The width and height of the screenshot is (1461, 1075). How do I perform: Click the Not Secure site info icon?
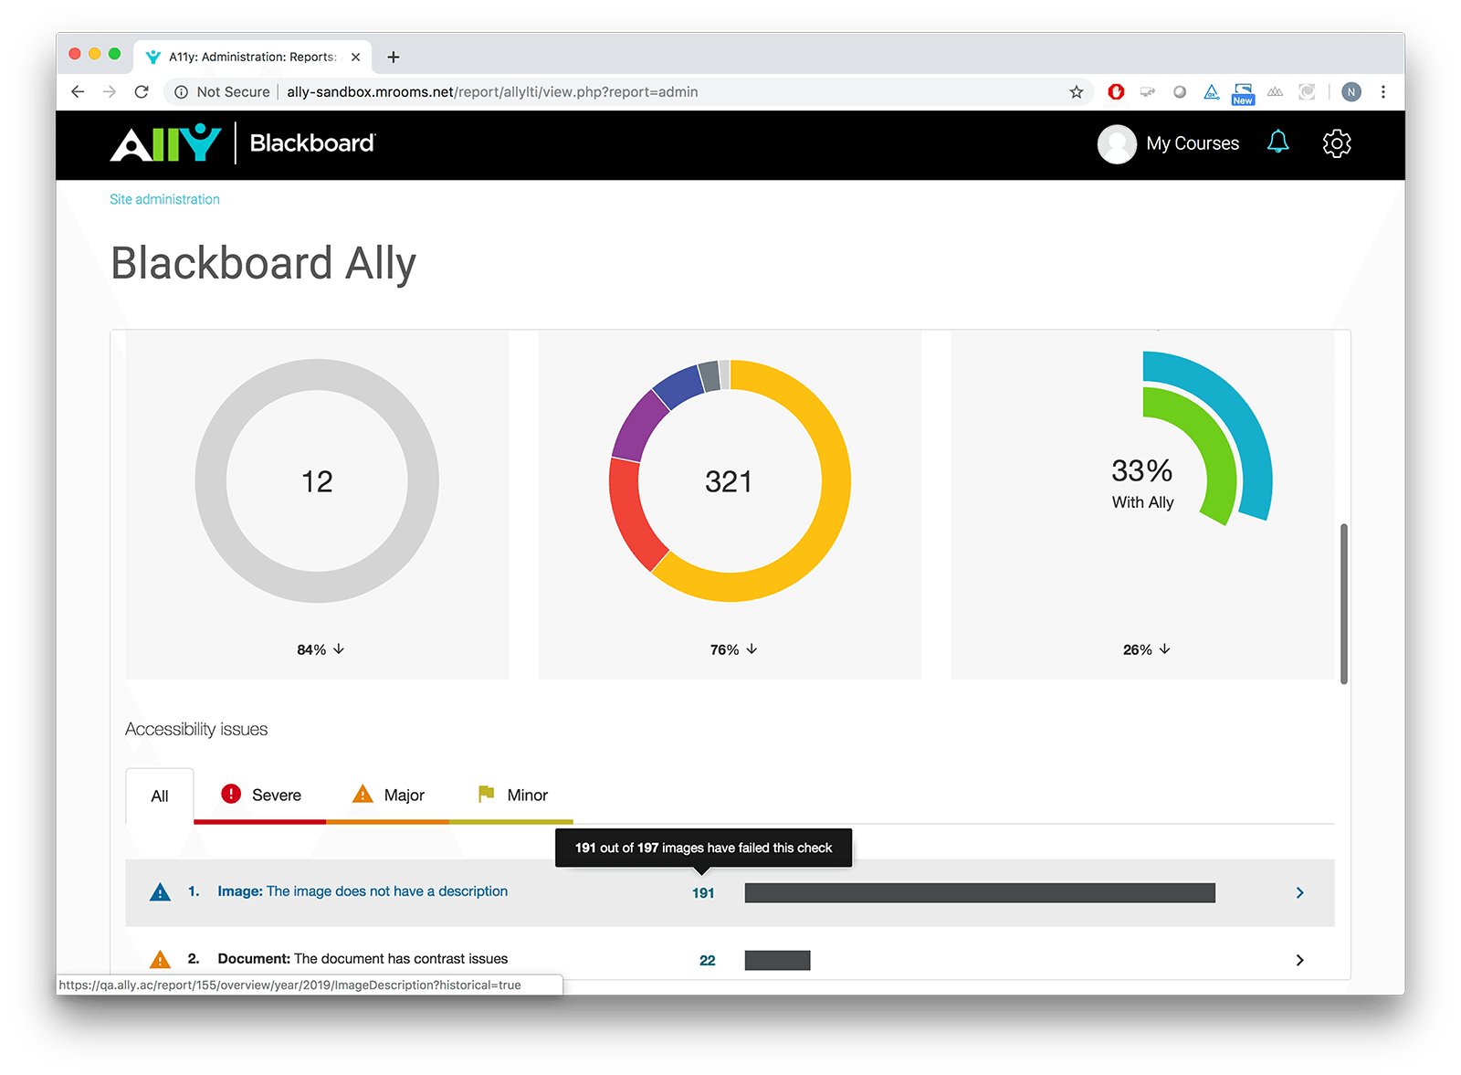point(181,91)
